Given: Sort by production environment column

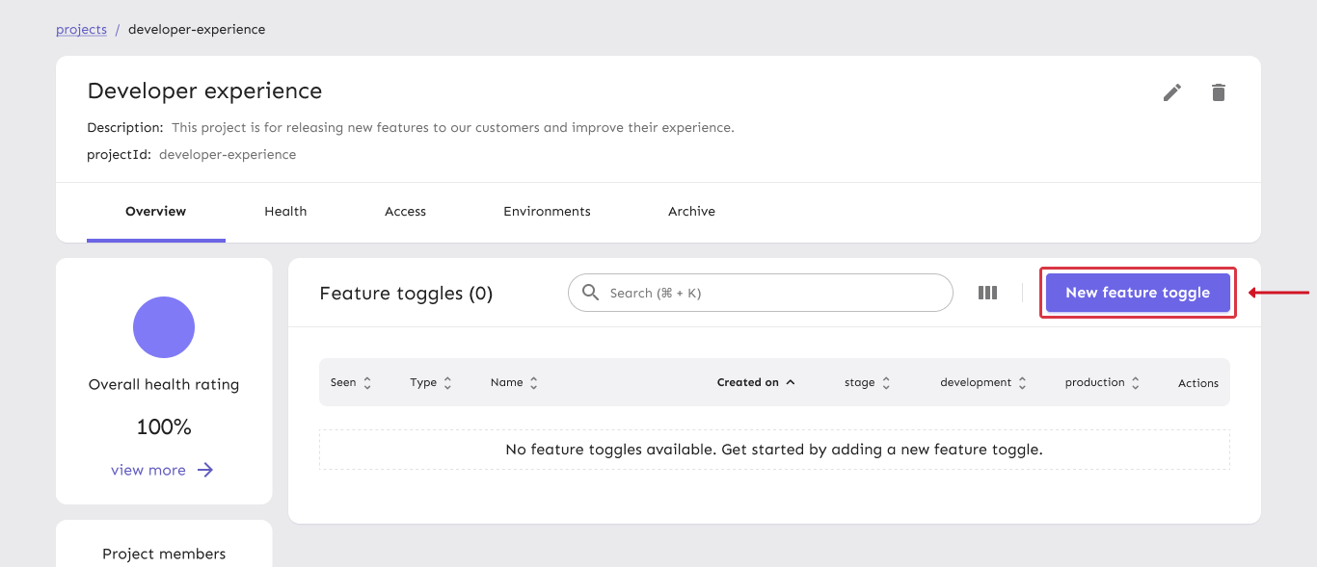Looking at the screenshot, I should 1136,383.
